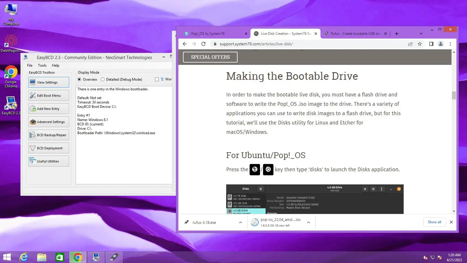Click the 'Making the Bootable Drive' heading
Image resolution: width=467 pixels, height=263 pixels.
(292, 76)
